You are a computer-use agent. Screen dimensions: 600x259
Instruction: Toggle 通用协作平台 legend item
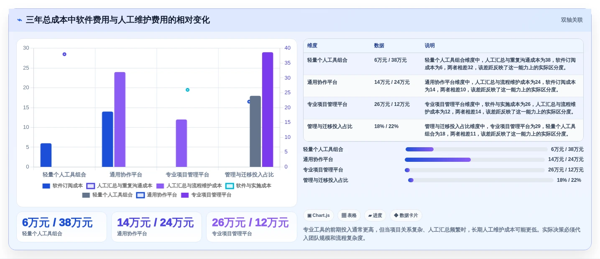click(x=157, y=195)
